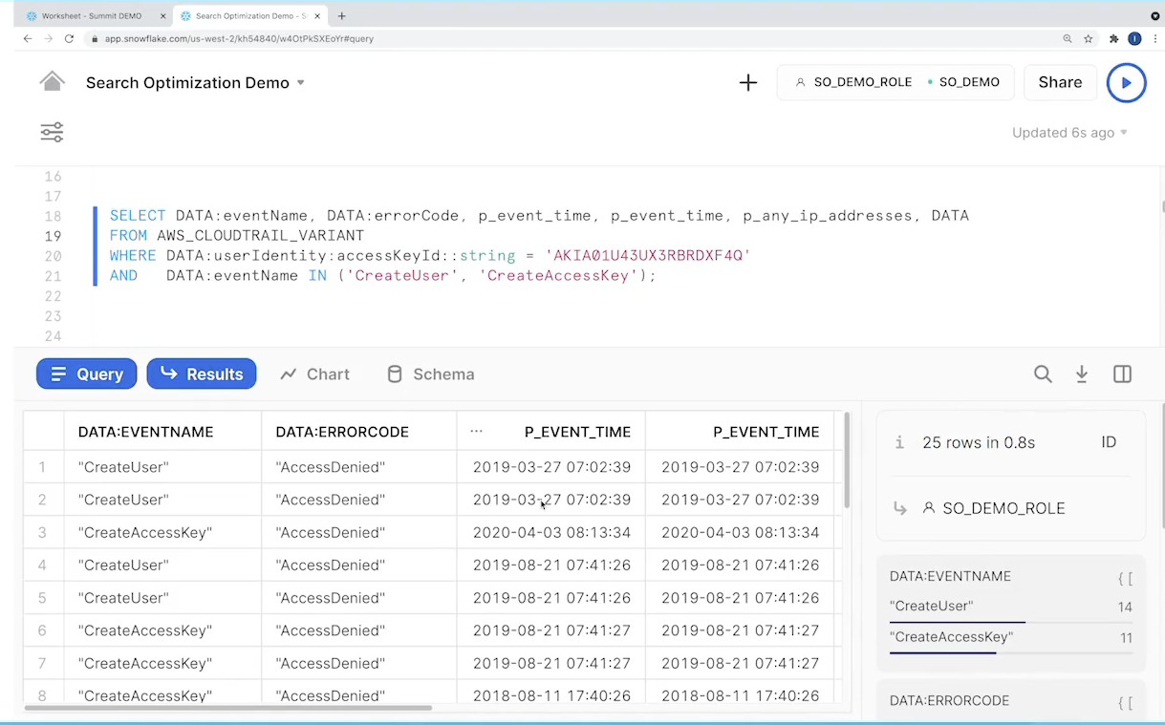The width and height of the screenshot is (1165, 725).
Task: Go to the Snowflake home icon
Action: [52, 81]
